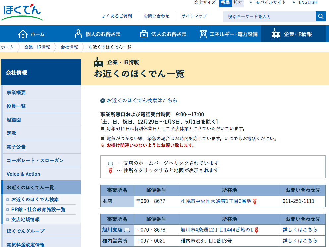Click ホーム in the breadcrumb
This screenshot has height=247, width=329.
pos(7,47)
